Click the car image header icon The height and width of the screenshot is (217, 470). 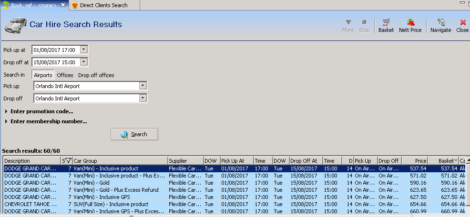click(x=15, y=25)
